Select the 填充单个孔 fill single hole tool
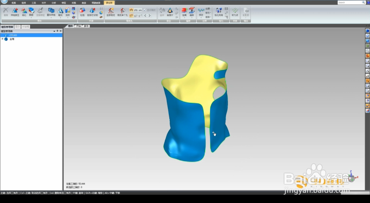The image size is (370, 203). click(122, 12)
